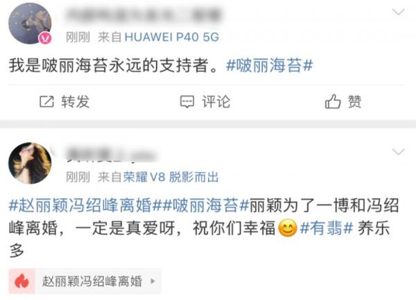The width and height of the screenshot is (416, 300).
Task: Click the smiling emoji in second post
Action: click(287, 228)
